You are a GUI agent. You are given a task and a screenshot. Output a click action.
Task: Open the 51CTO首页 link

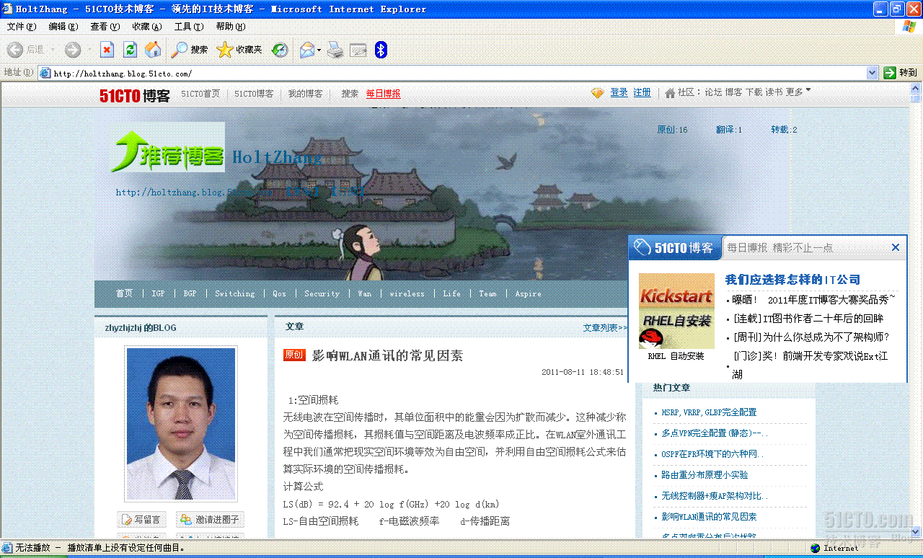200,94
